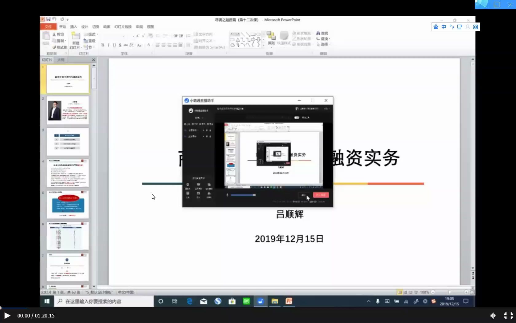Toggle Underline formatting
The height and width of the screenshot is (323, 516).
(114, 45)
